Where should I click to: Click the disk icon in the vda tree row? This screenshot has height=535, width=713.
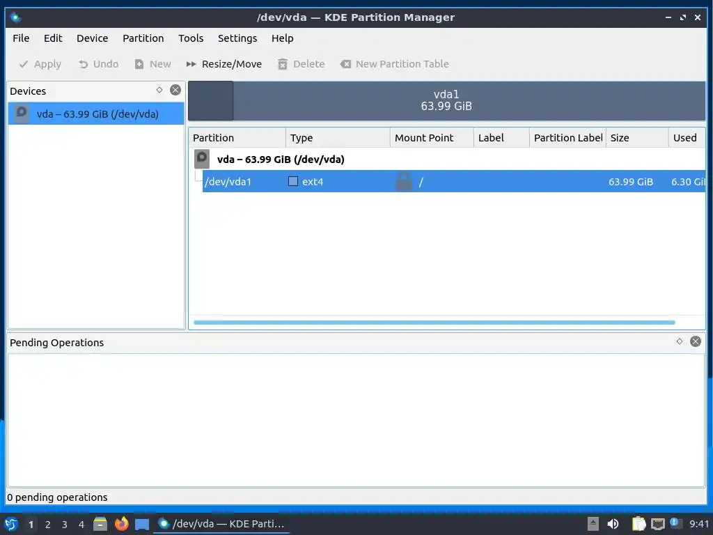pos(202,159)
